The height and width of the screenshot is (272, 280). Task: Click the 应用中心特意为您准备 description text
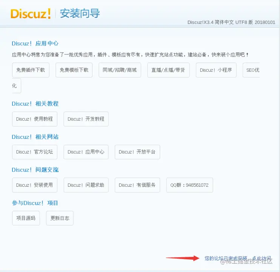[130, 55]
